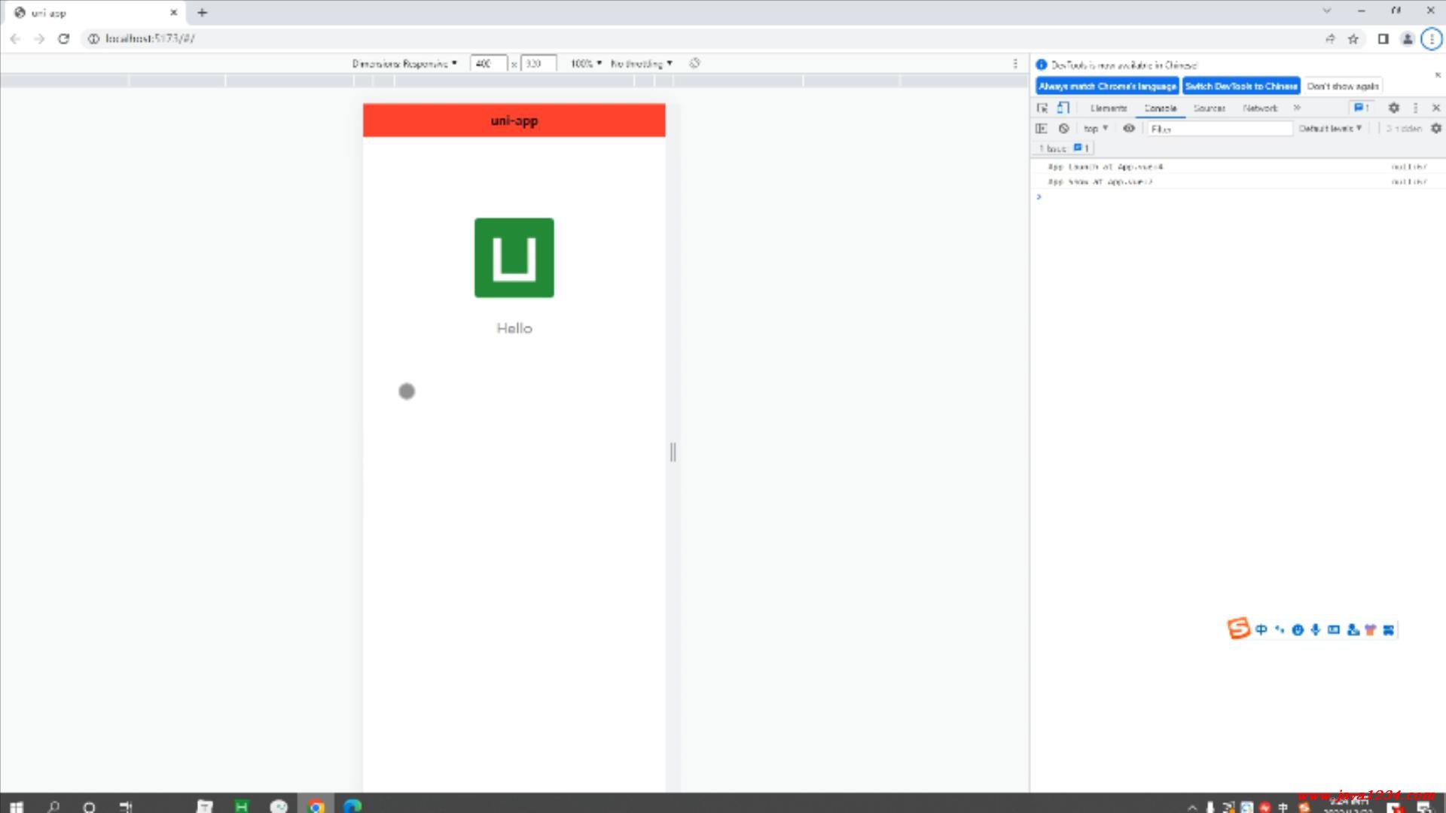The width and height of the screenshot is (1446, 813).
Task: Open HBuilder from the taskbar
Action: click(242, 806)
